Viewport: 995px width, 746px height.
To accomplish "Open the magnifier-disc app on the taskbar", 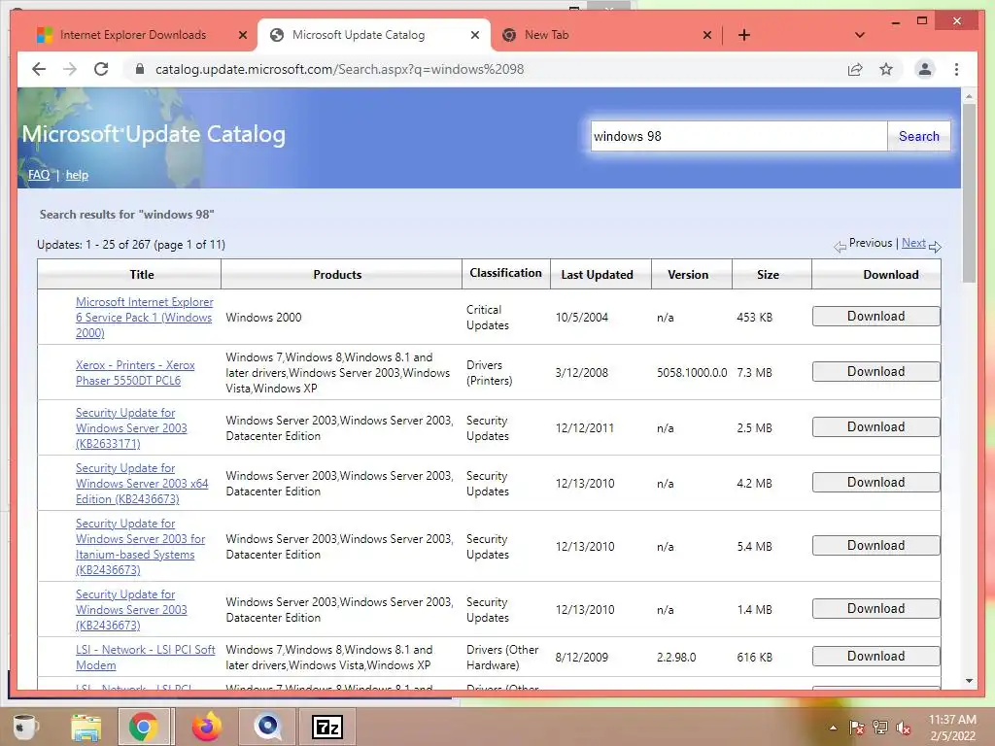I will point(267,727).
